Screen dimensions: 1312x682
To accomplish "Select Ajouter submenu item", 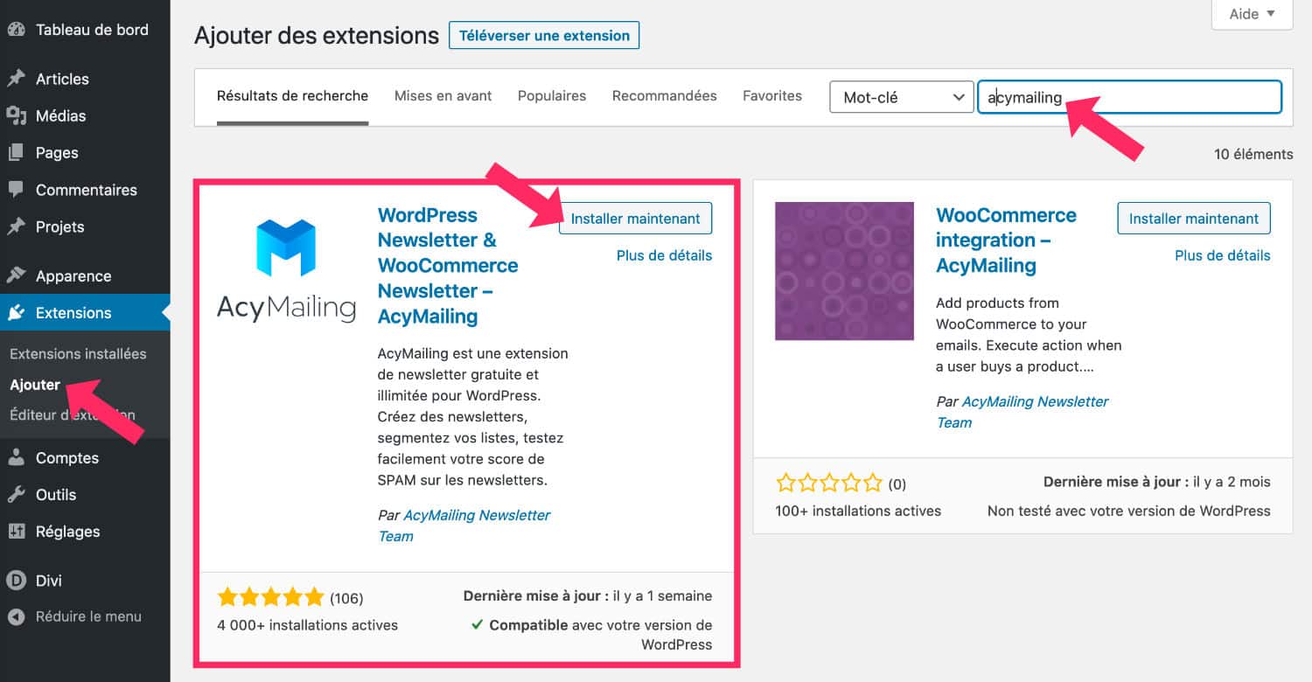I will [x=35, y=385].
